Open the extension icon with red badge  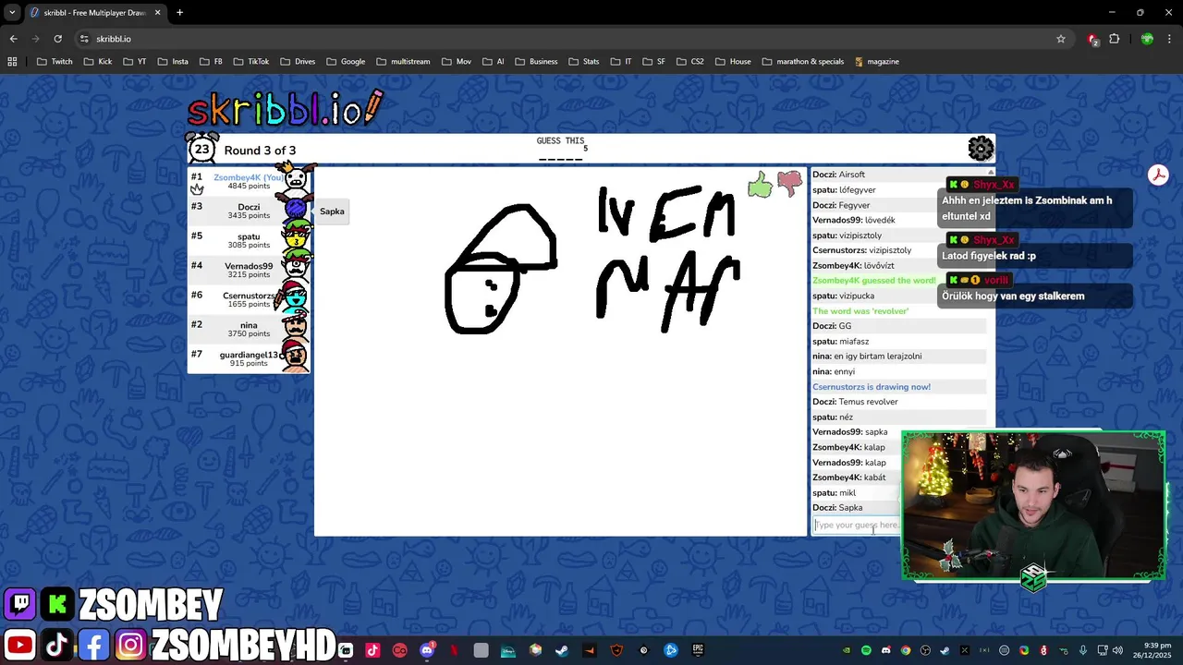1092,39
